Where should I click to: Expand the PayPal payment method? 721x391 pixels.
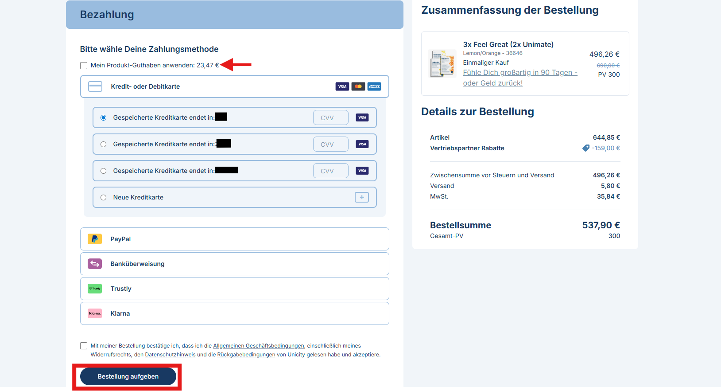(234, 239)
